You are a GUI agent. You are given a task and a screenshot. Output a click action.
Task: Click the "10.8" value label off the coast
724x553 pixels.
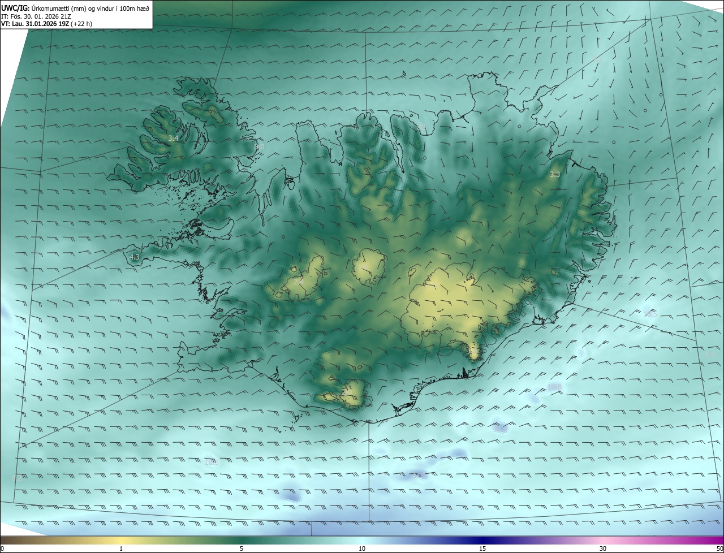point(554,387)
